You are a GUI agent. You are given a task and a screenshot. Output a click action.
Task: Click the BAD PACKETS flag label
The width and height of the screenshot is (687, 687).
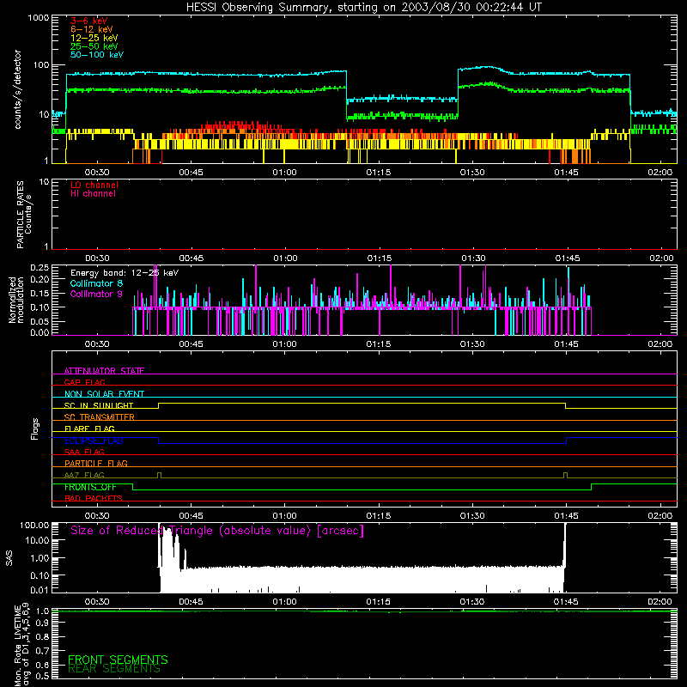(x=94, y=498)
